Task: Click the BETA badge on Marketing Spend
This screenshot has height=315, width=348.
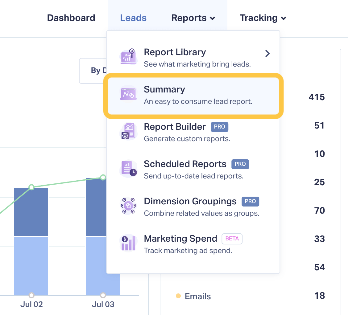Action: coord(232,239)
